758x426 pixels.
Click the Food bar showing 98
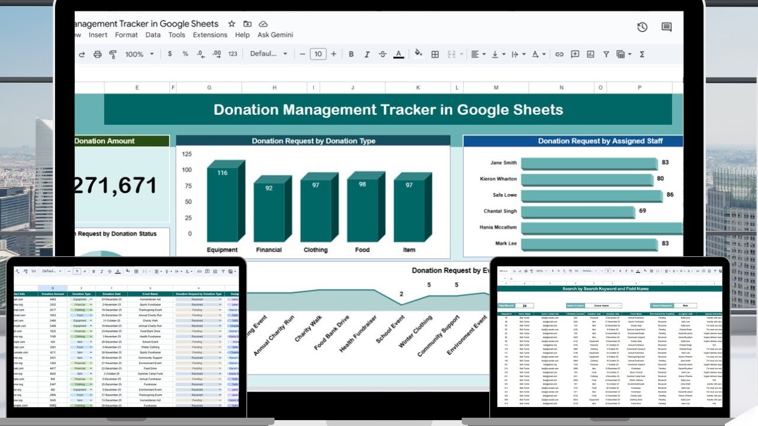point(366,207)
